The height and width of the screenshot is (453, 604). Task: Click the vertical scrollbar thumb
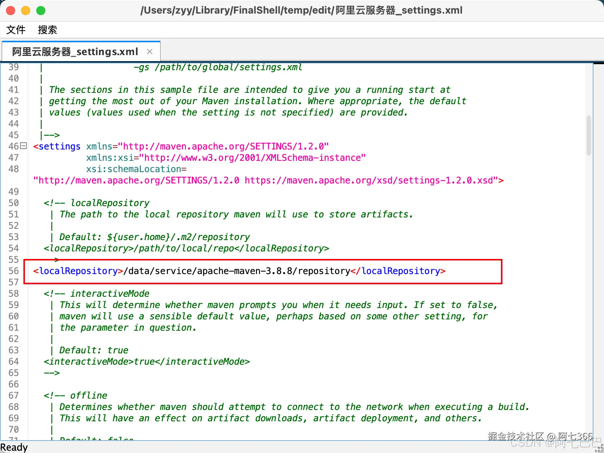(589, 135)
